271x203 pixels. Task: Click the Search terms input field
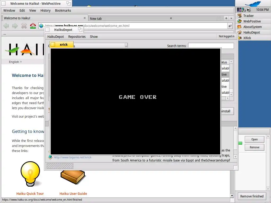(x=211, y=46)
